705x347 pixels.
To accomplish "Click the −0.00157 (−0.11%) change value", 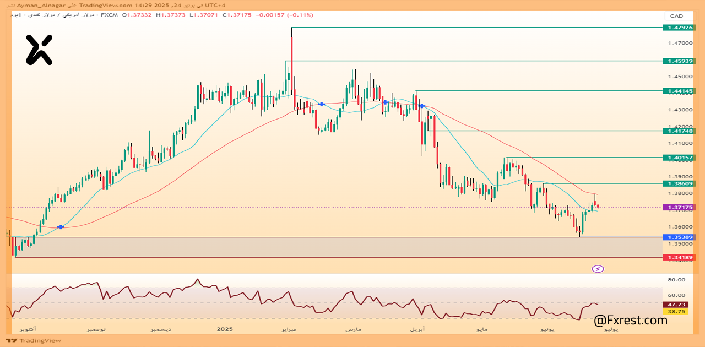I will (284, 15).
